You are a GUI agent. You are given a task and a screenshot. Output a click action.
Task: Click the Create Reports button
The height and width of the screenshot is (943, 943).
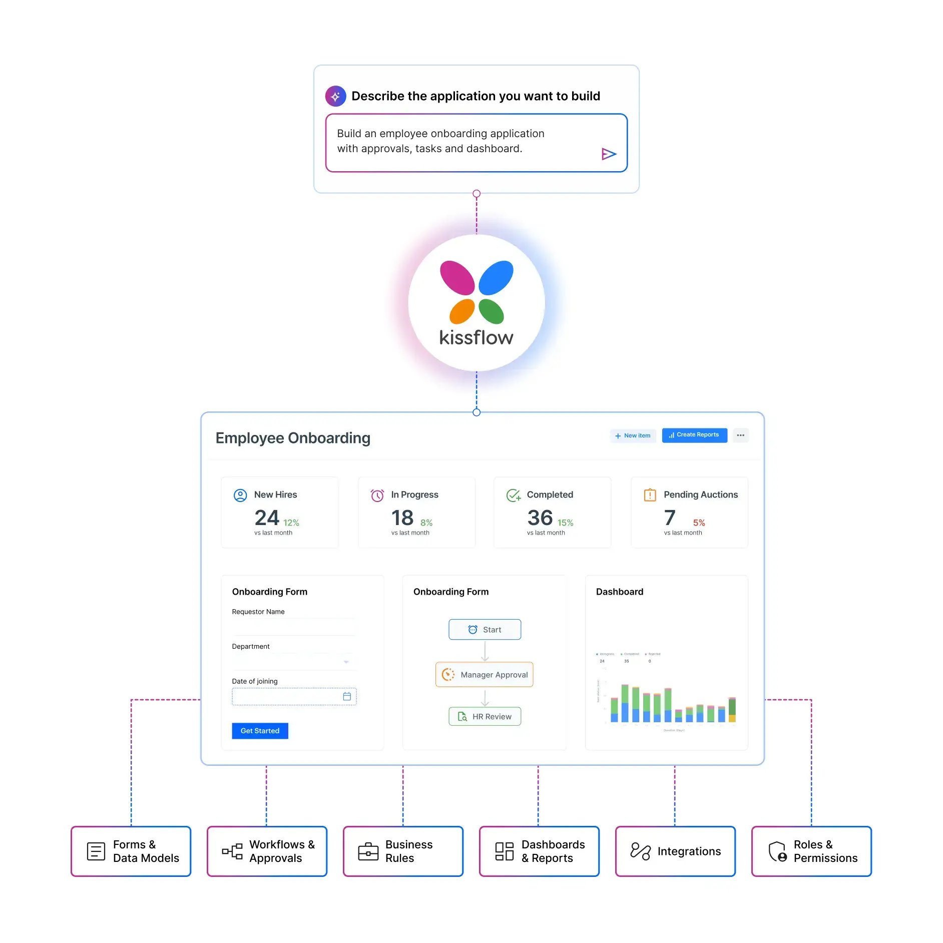pos(695,435)
